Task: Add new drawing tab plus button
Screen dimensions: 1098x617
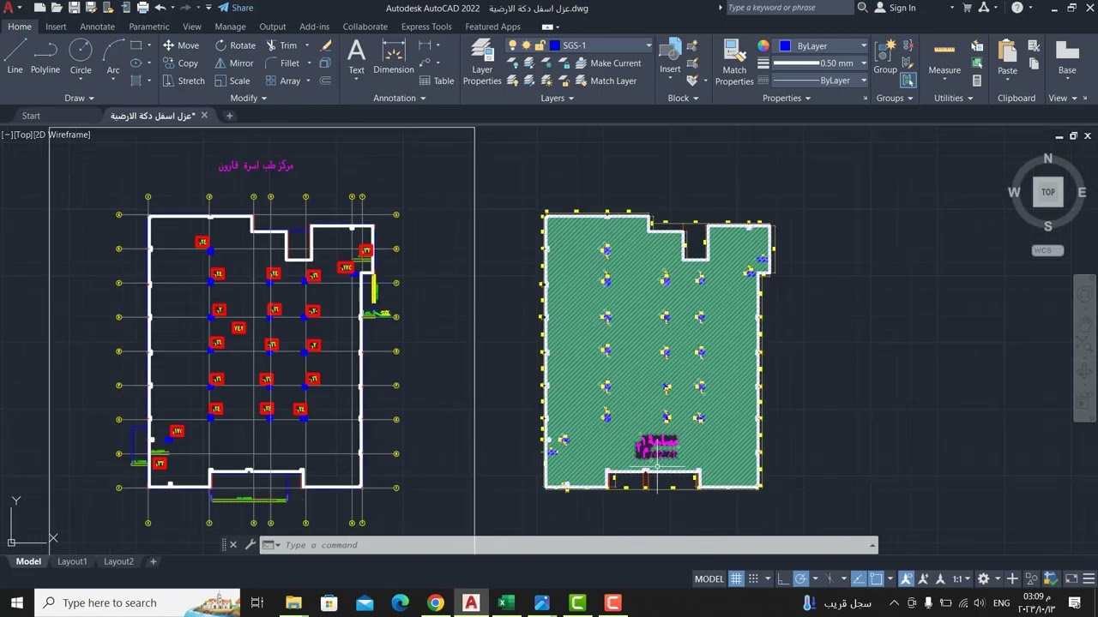Action: tap(229, 116)
